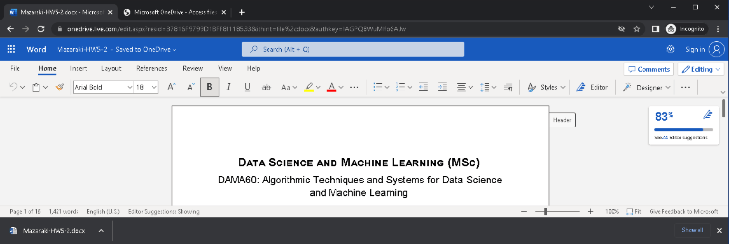Collapse the ribbon with chevron
Image resolution: width=729 pixels, height=244 pixels.
coord(723,92)
